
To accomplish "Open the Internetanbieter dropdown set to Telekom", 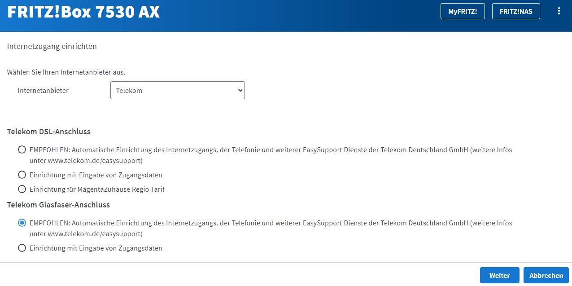I will 178,90.
